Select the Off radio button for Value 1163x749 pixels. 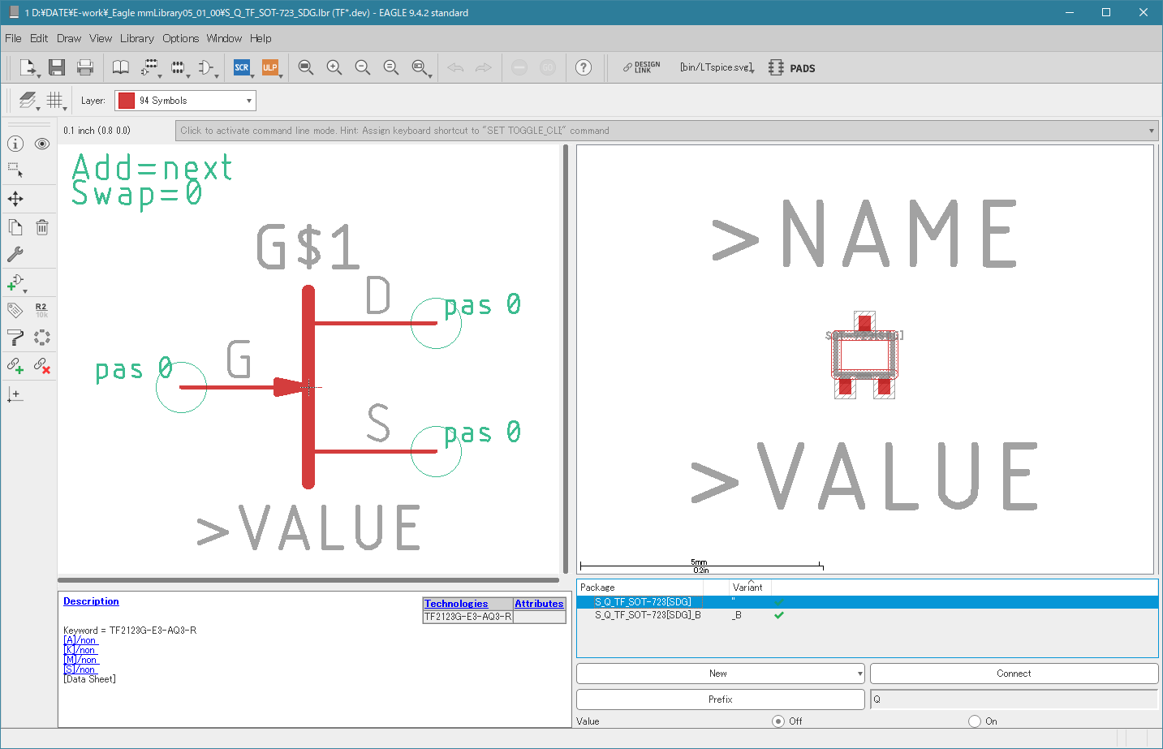(x=778, y=721)
